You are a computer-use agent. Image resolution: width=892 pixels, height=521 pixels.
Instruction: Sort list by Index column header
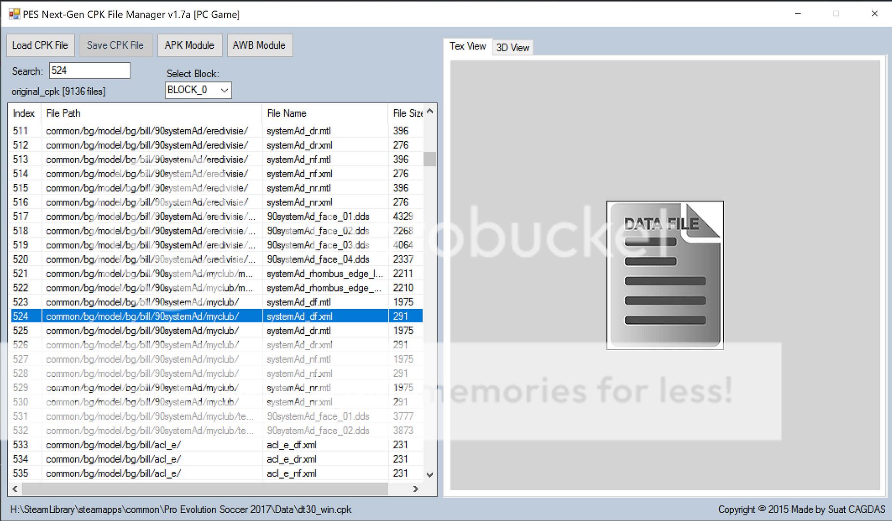24,113
